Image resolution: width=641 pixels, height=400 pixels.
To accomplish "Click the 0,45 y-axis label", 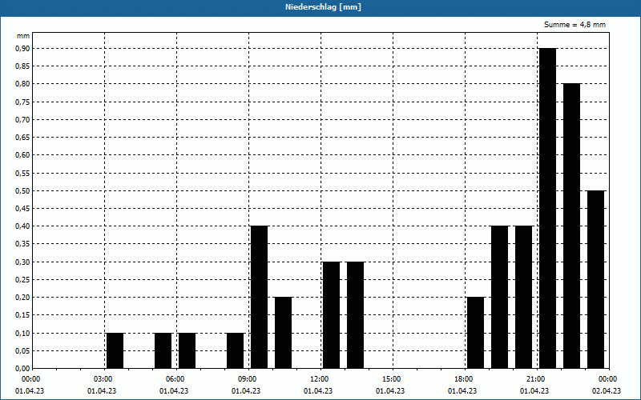I will click(22, 209).
